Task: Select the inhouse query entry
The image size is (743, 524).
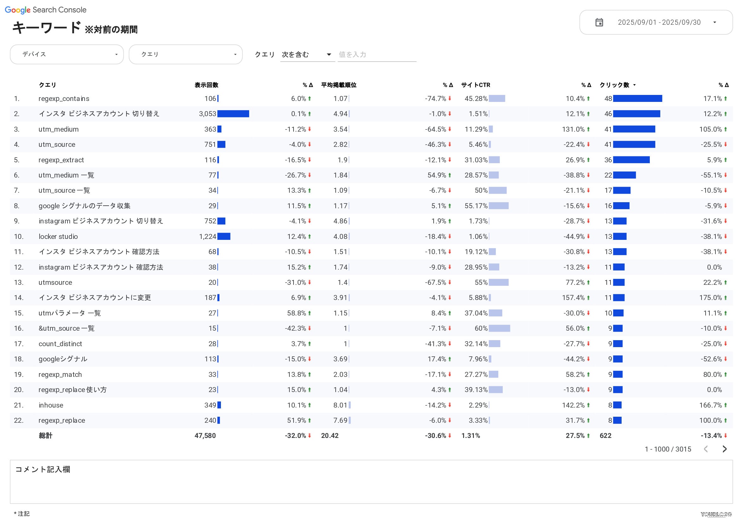Action: pyautogui.click(x=51, y=405)
